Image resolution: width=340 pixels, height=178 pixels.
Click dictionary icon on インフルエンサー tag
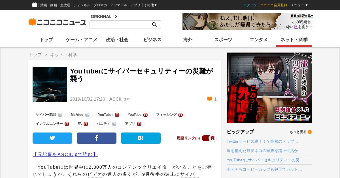coord(67,124)
